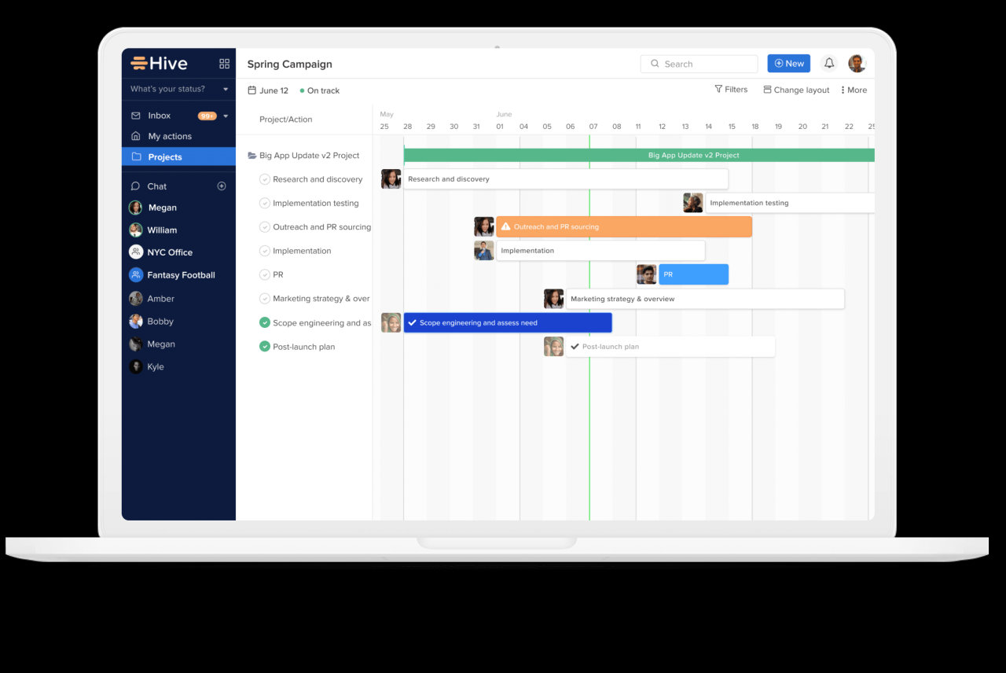The width and height of the screenshot is (1006, 673).
Task: Open the Inbox envelope icon
Action: pos(135,115)
